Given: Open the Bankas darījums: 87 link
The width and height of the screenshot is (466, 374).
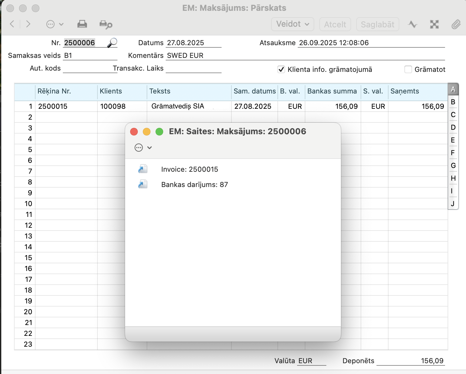Looking at the screenshot, I should click(194, 184).
